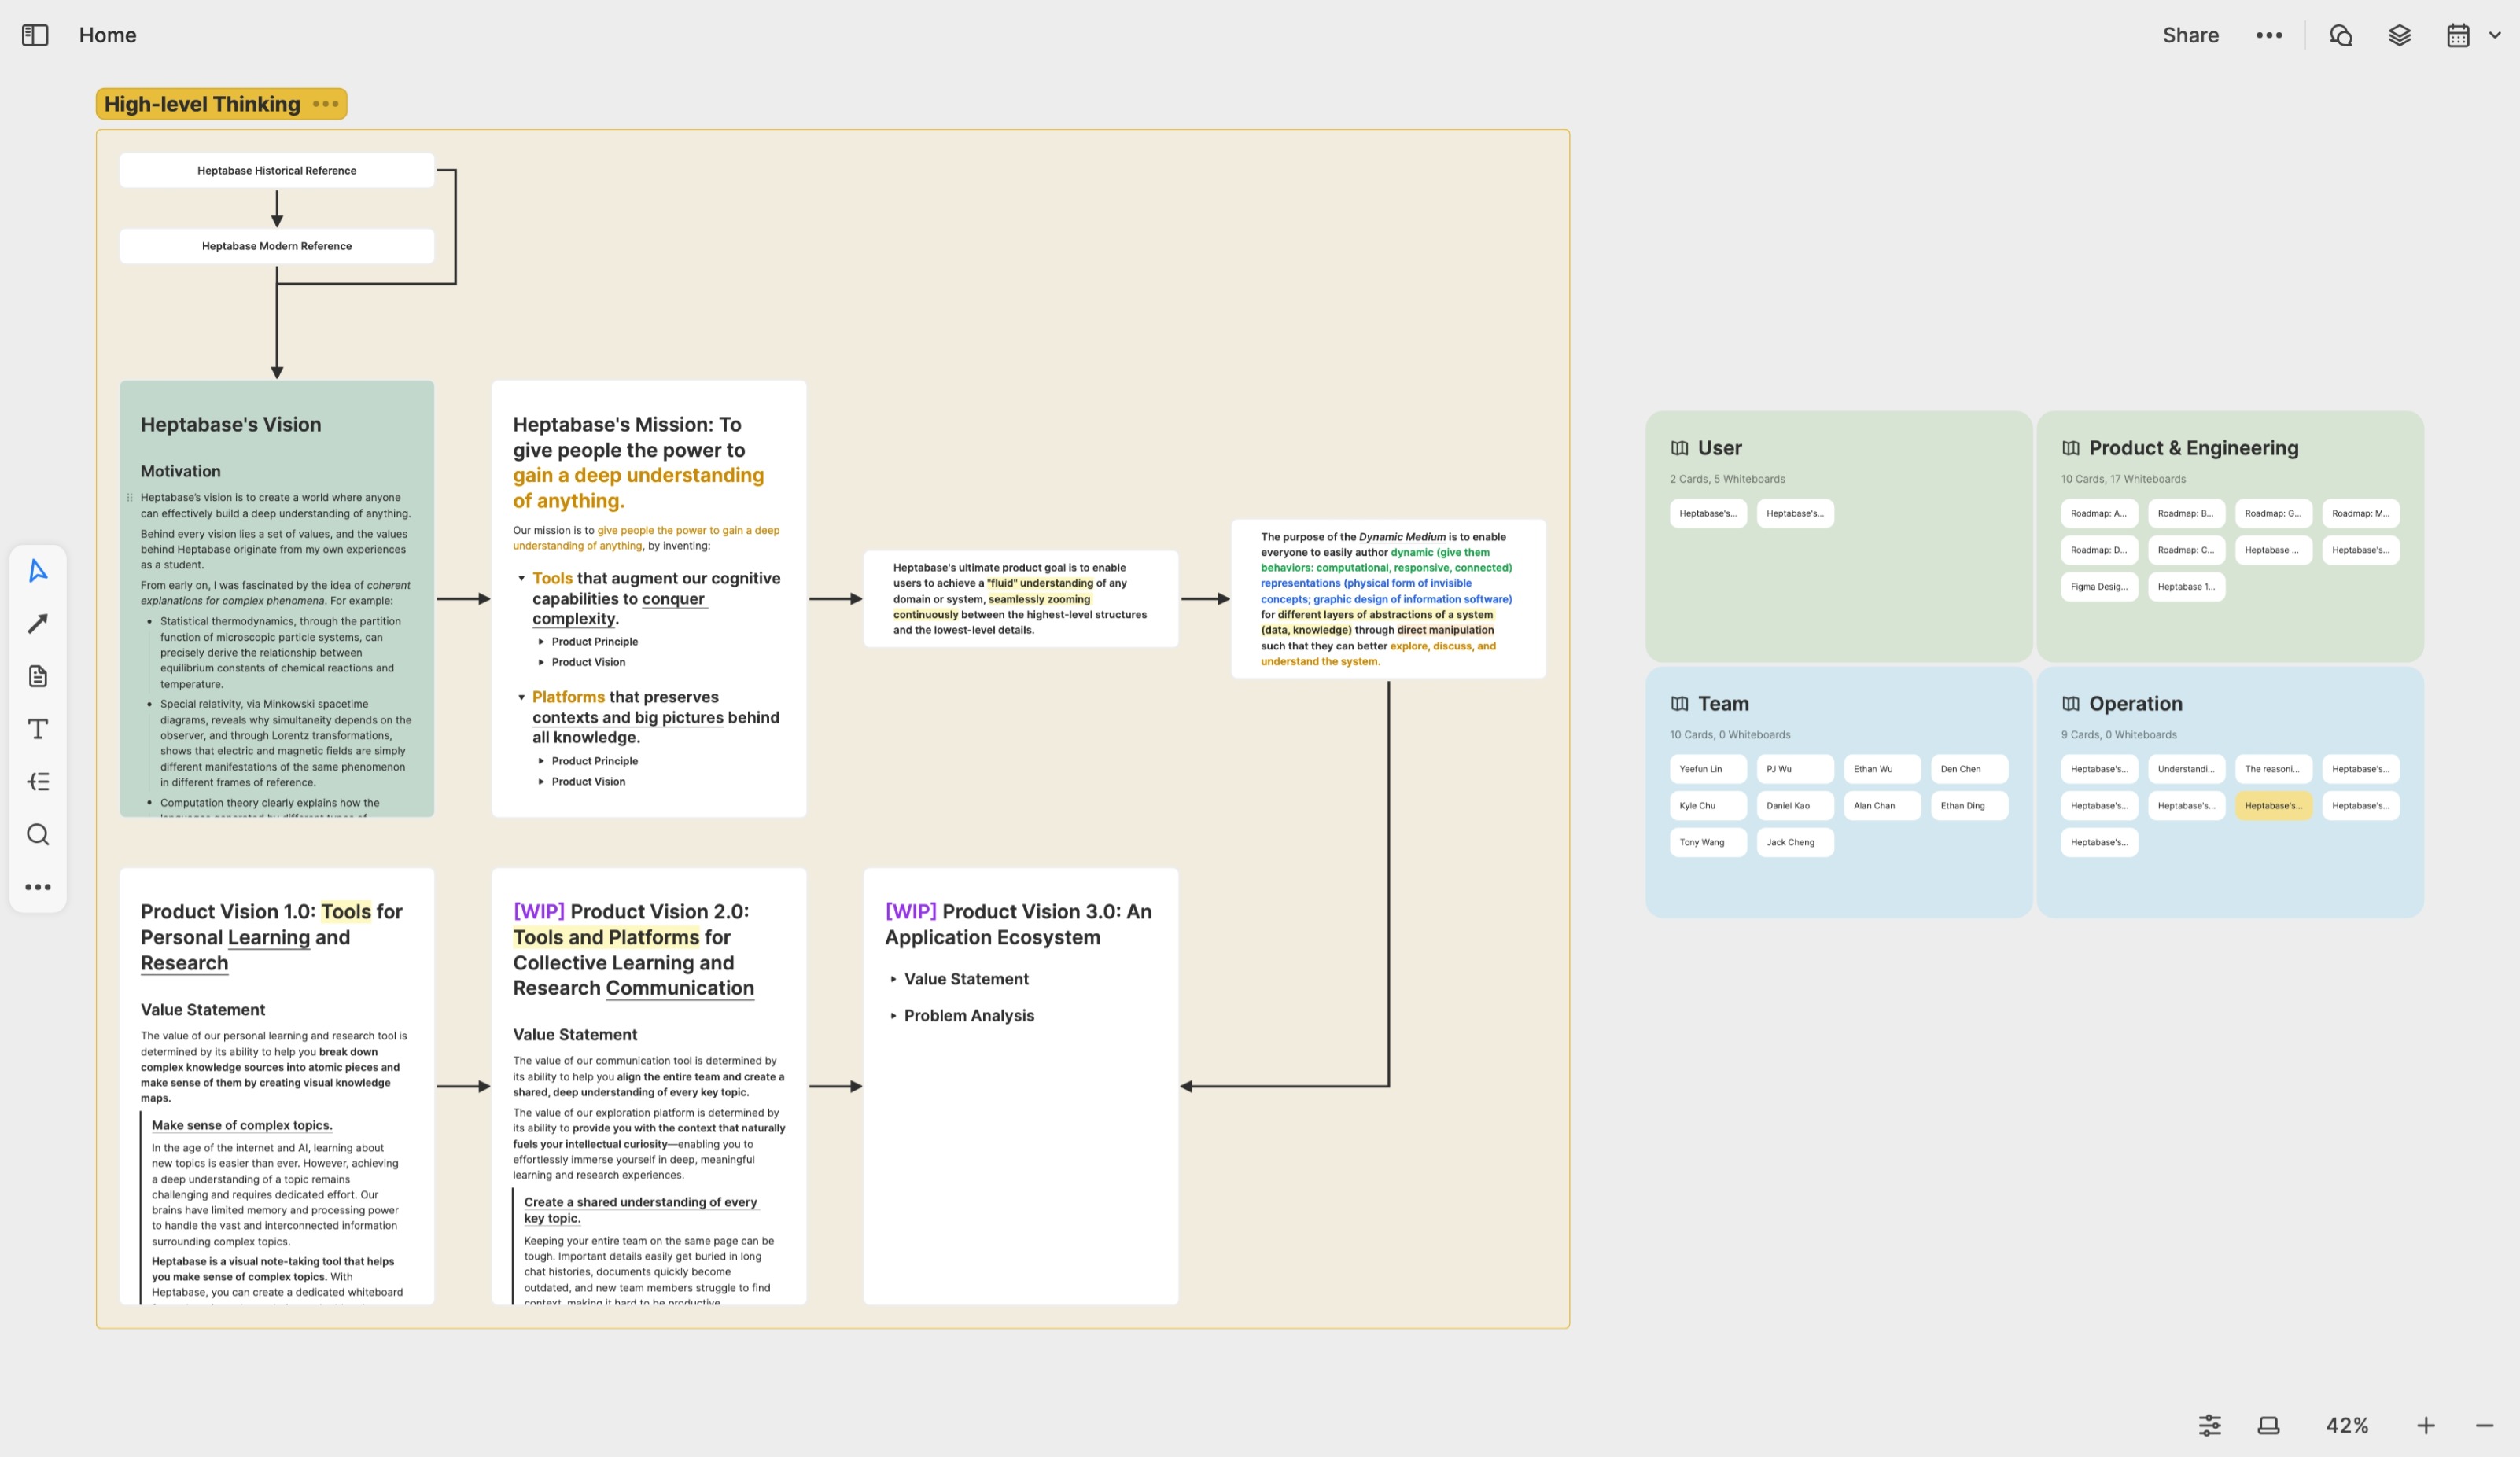Toggle the left sidebar panel icon
Image resolution: width=2520 pixels, height=1457 pixels.
coord(35,35)
